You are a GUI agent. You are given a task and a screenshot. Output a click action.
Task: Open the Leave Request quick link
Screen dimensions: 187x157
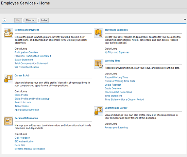pyautogui.click(x=113, y=85)
